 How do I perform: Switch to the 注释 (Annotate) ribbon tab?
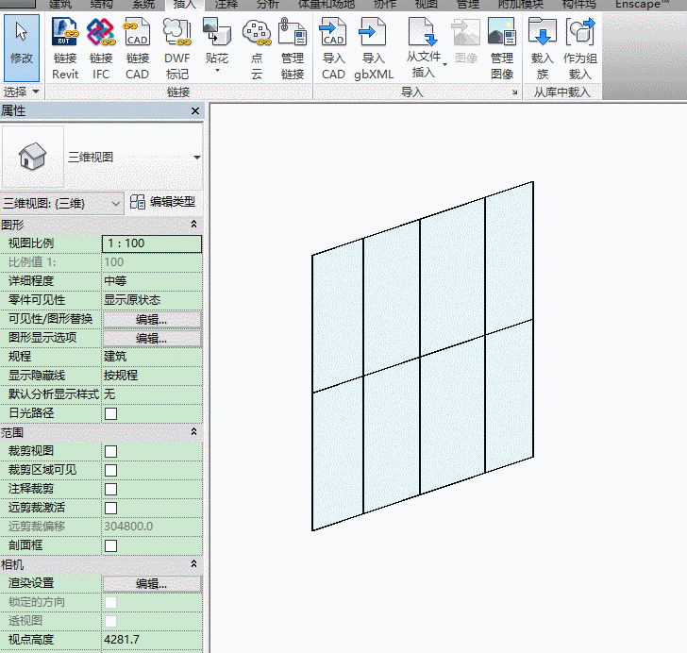[226, 5]
